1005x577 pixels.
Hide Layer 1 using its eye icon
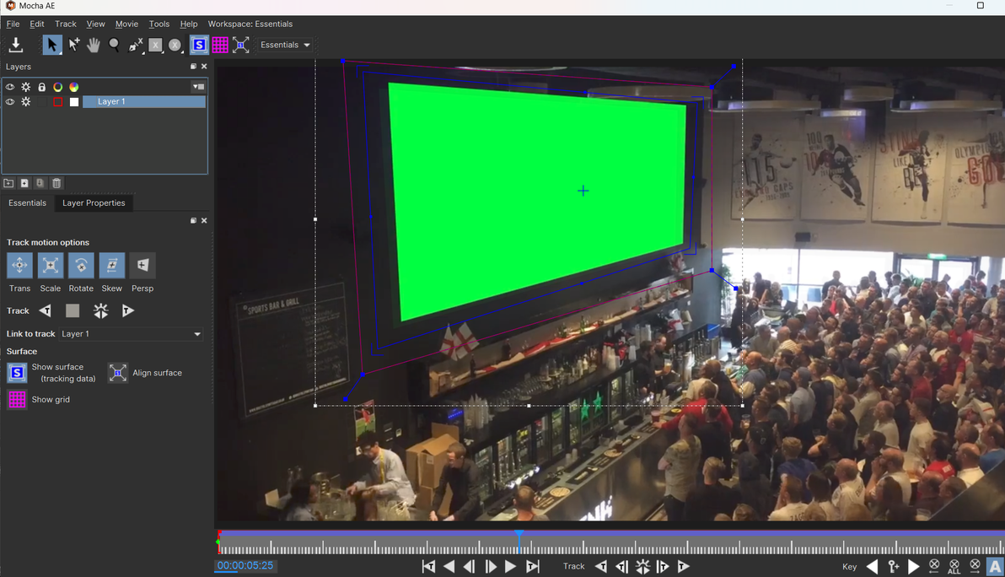point(9,102)
